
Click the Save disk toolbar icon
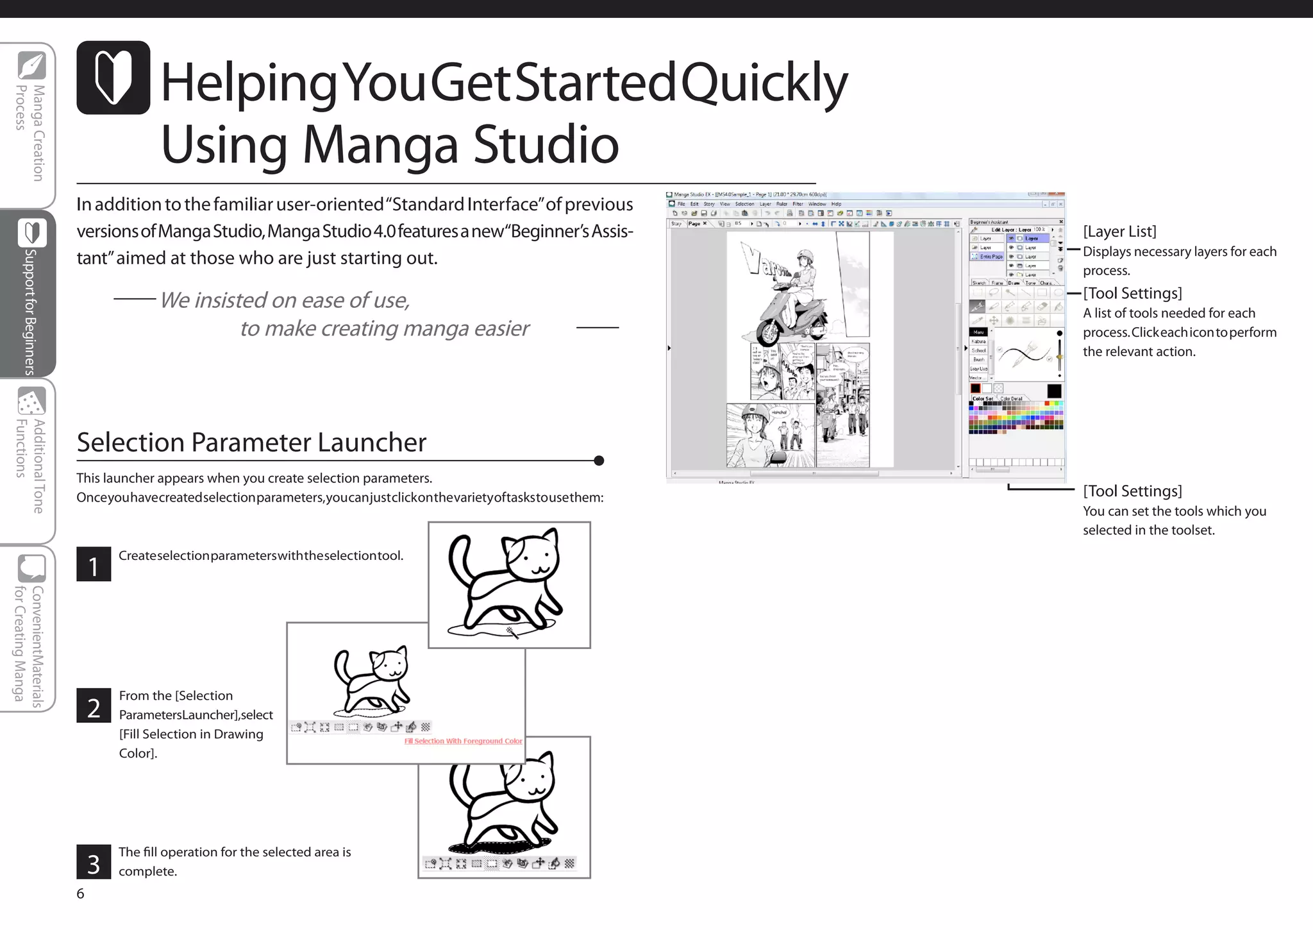[704, 213]
